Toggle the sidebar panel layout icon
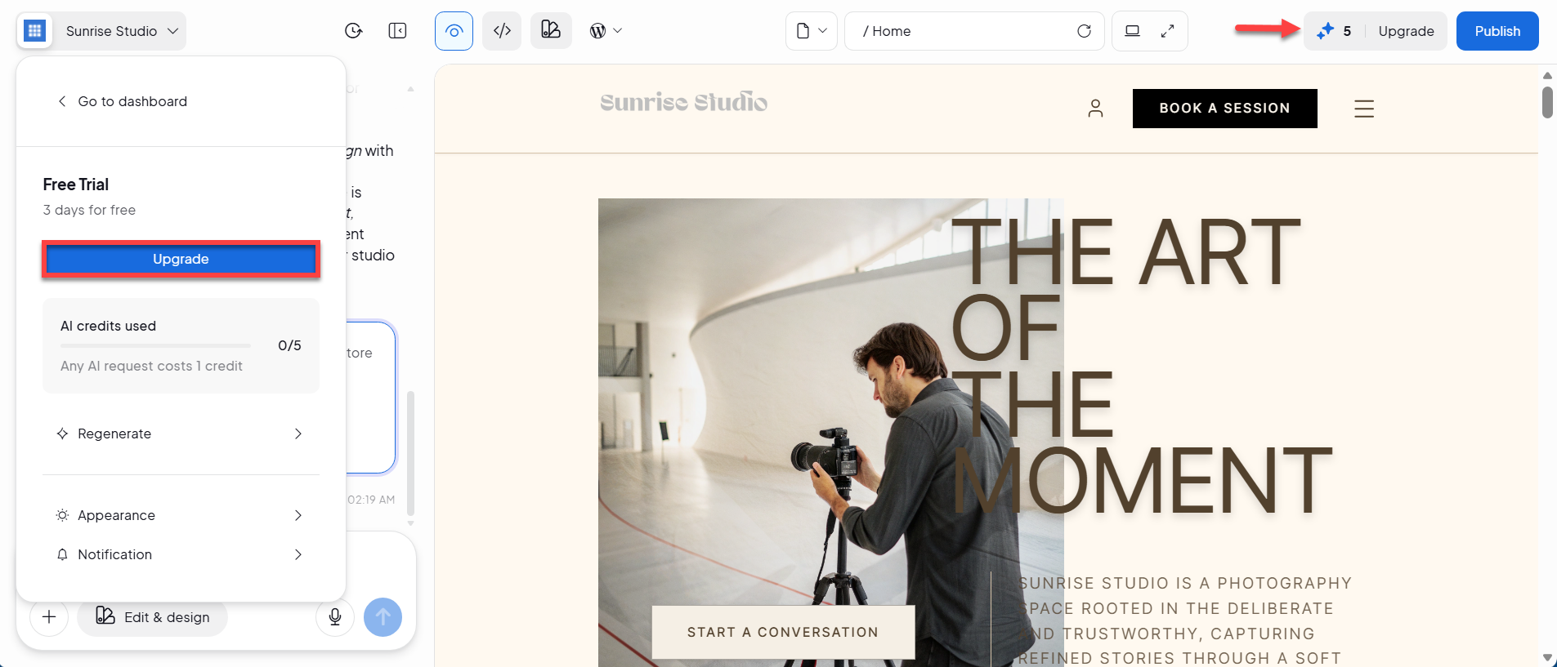The height and width of the screenshot is (667, 1557). point(397,31)
